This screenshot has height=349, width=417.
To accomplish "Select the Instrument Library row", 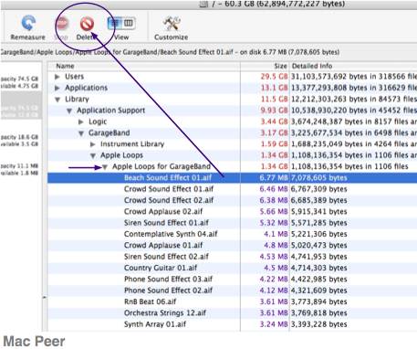I will pyautogui.click(x=232, y=144).
